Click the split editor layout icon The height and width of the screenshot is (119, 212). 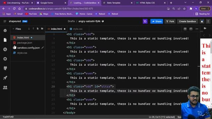pos(185,29)
